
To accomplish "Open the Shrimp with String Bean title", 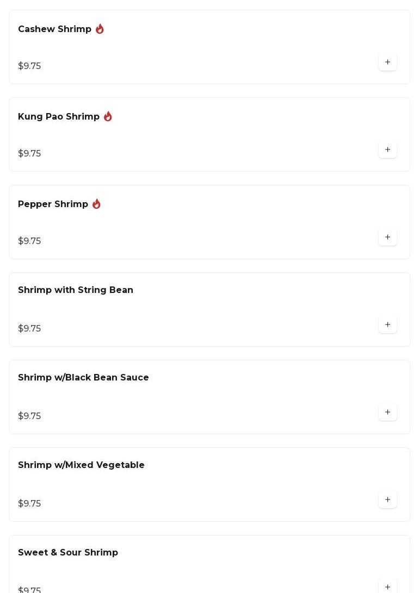I will (76, 290).
